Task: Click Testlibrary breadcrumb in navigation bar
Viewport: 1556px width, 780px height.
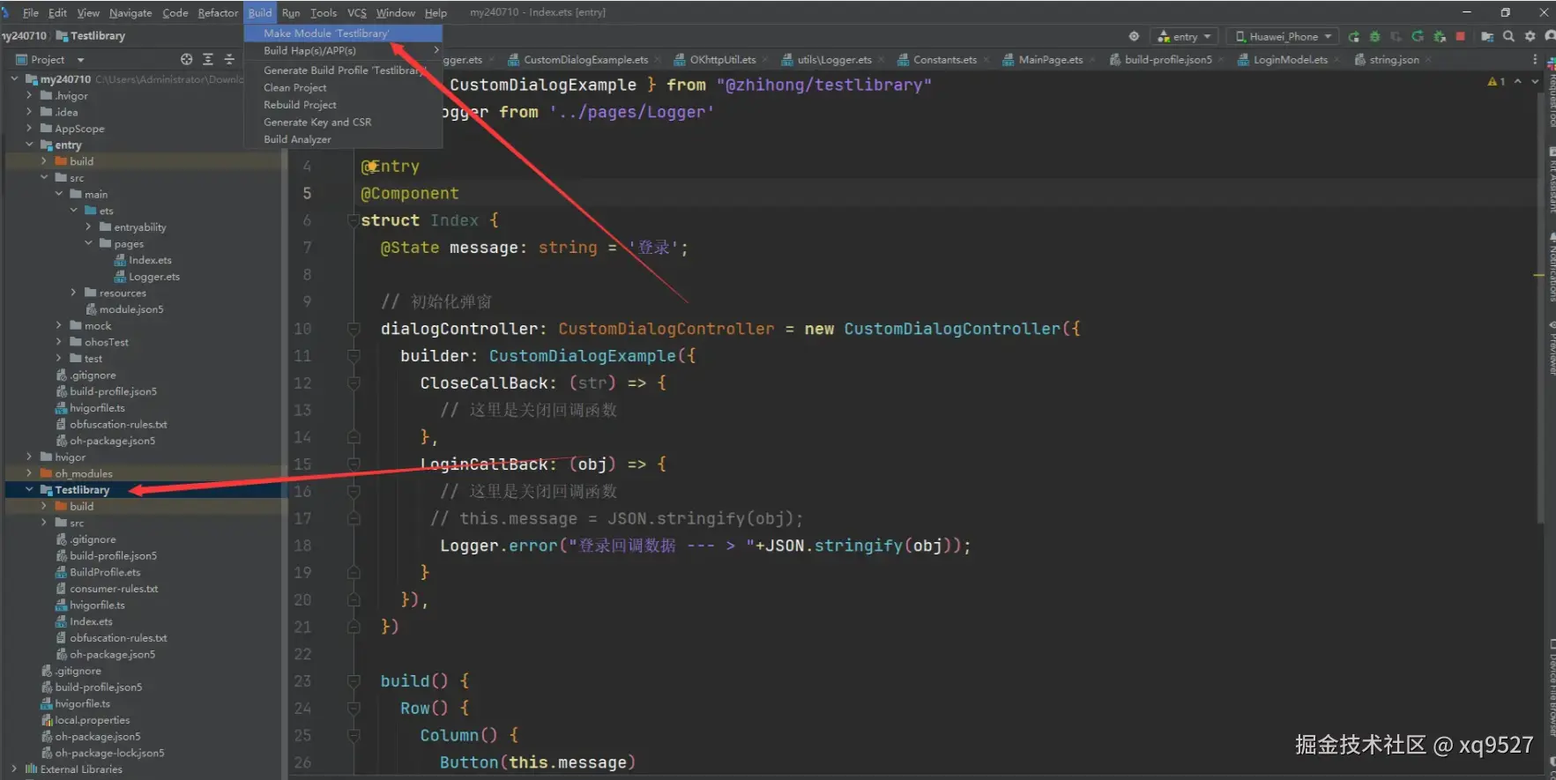Action: (x=98, y=36)
